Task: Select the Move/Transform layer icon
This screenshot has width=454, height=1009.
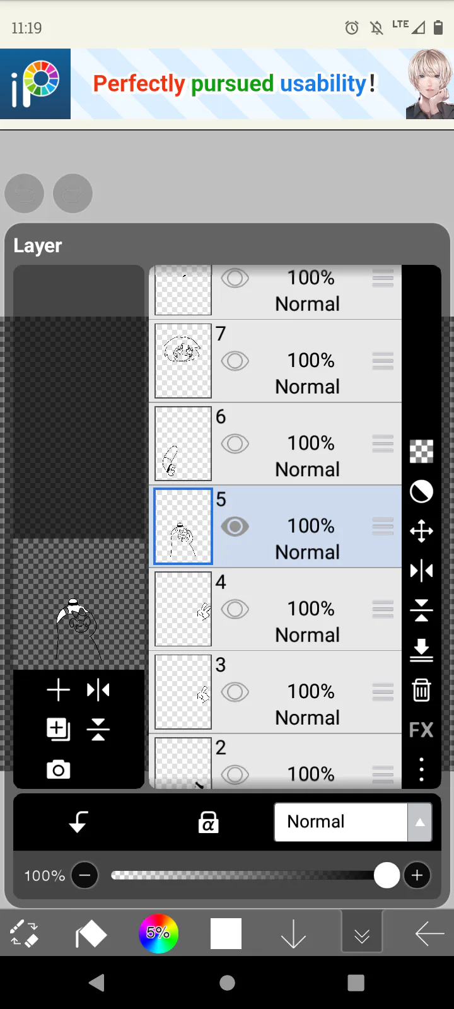Action: click(x=421, y=531)
